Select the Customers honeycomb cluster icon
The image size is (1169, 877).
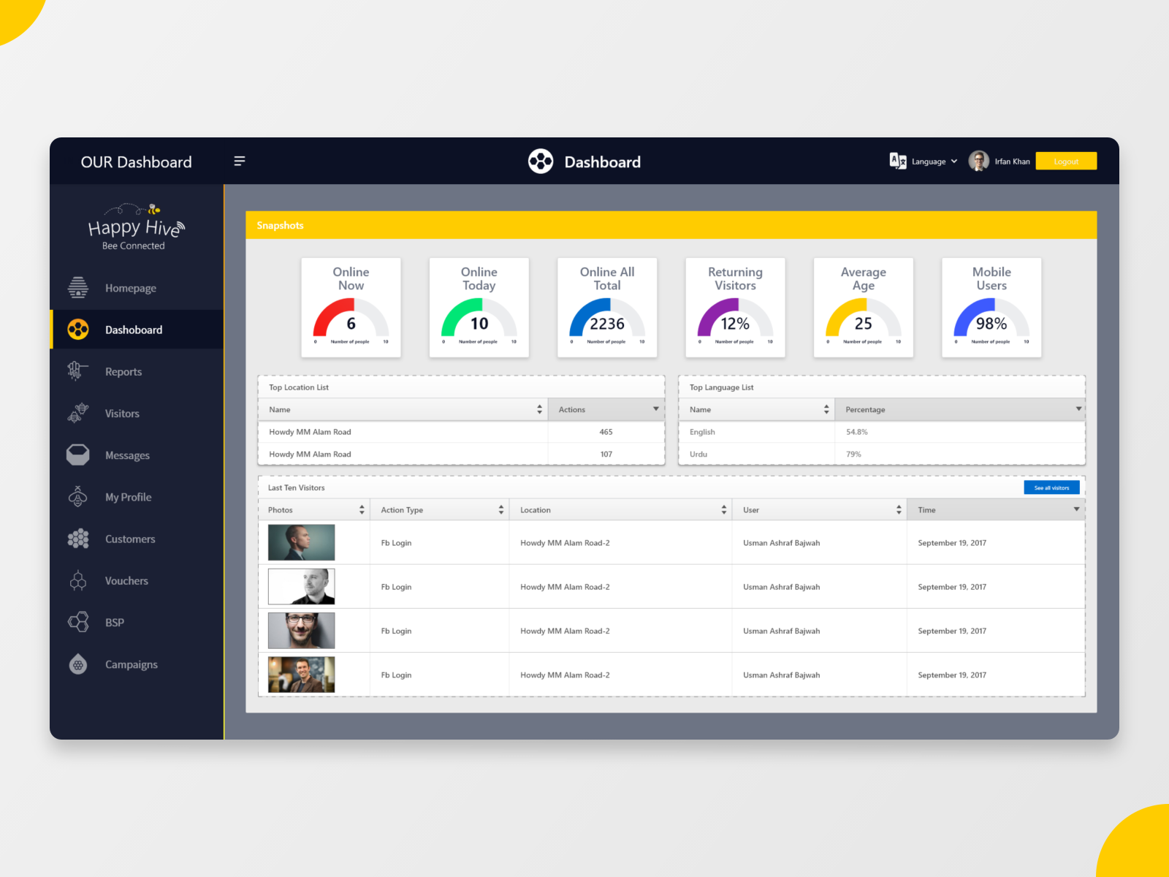(x=77, y=539)
